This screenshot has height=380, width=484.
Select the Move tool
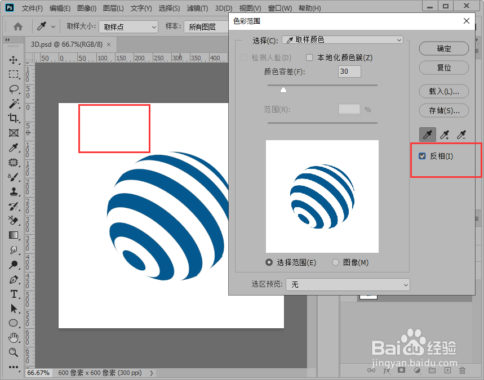[x=12, y=60]
